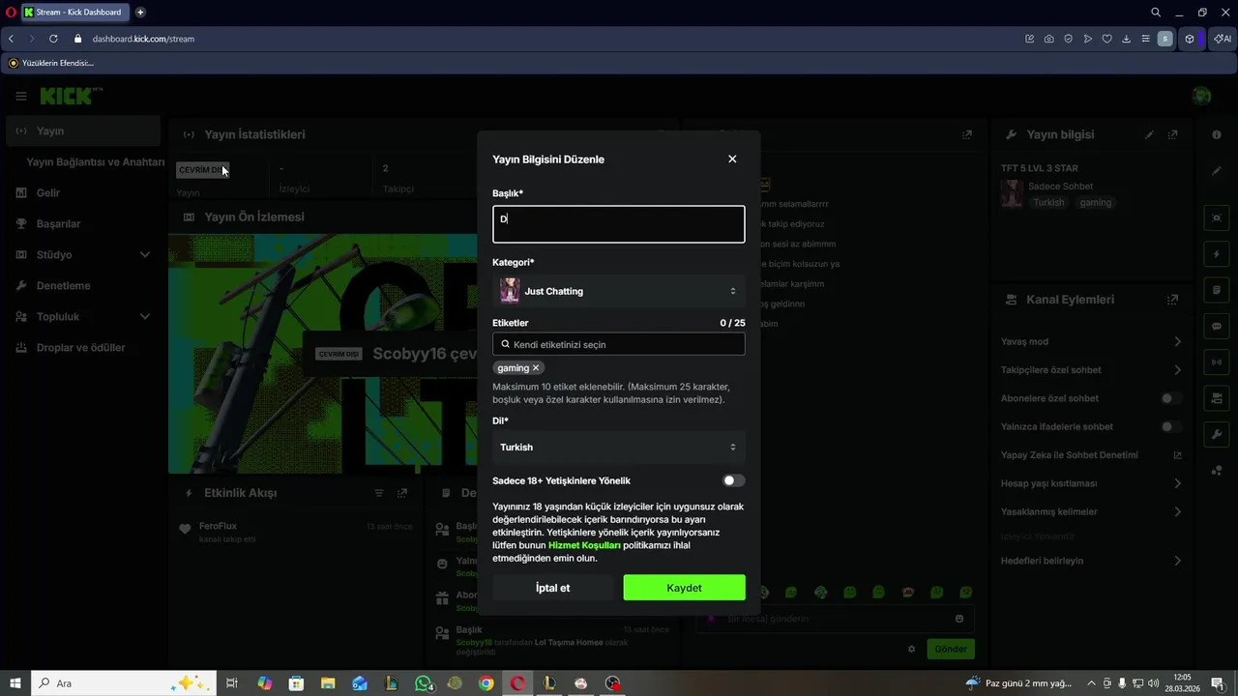Click the pencil icon in right rail
This screenshot has height=696, width=1238.
1217,171
